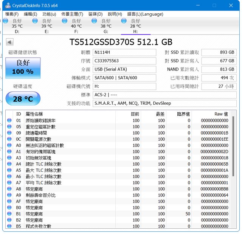Click the interface field USB (Serial ATA)
This screenshot has height=234, width=242.
[x=124, y=69]
